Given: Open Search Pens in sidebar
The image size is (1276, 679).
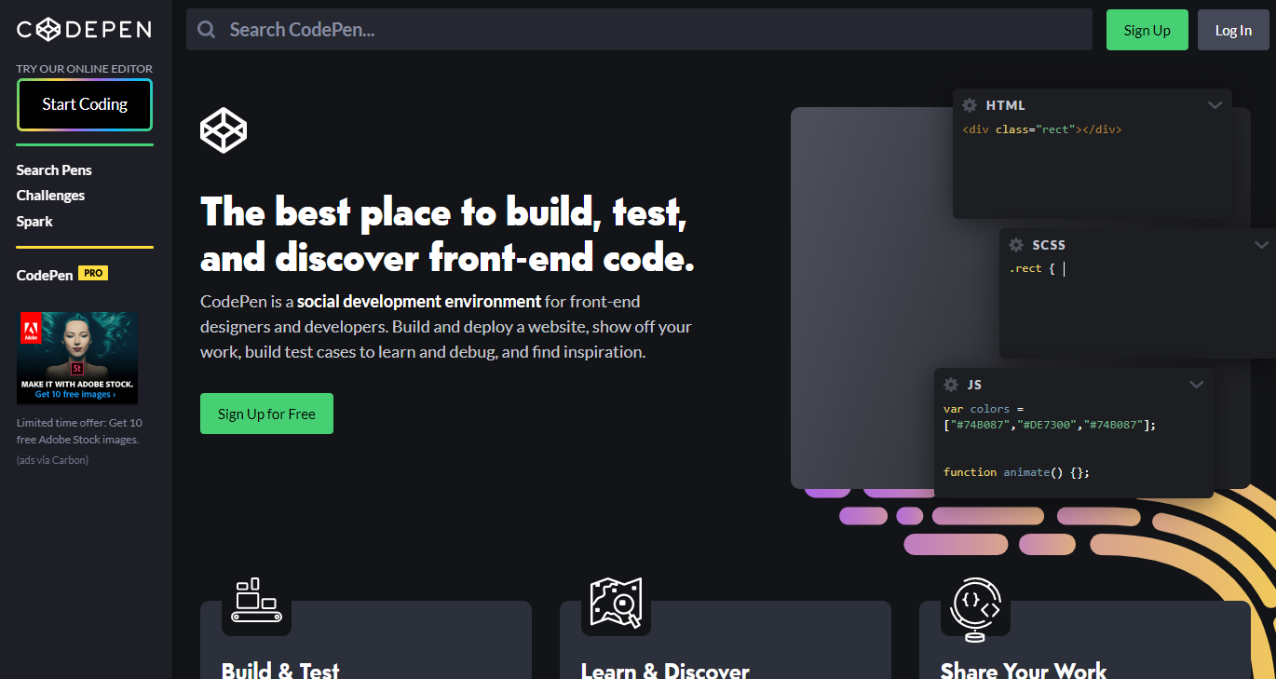Looking at the screenshot, I should [54, 170].
